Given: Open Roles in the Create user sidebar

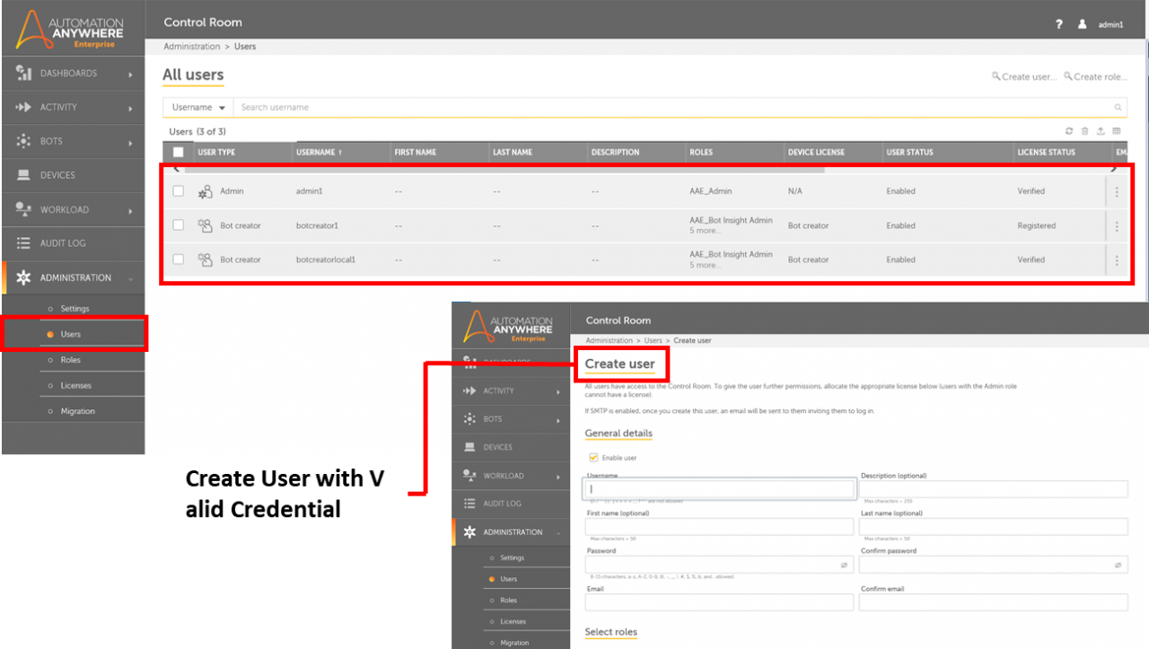Looking at the screenshot, I should [x=509, y=601].
